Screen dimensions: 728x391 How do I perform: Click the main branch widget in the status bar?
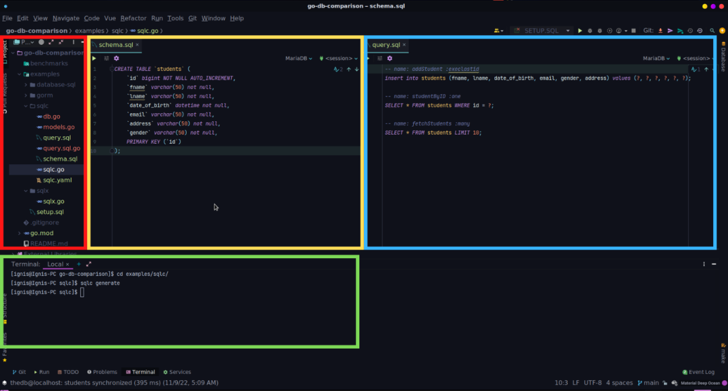(648, 383)
